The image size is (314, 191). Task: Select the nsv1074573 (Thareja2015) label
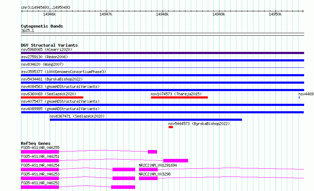176,94
